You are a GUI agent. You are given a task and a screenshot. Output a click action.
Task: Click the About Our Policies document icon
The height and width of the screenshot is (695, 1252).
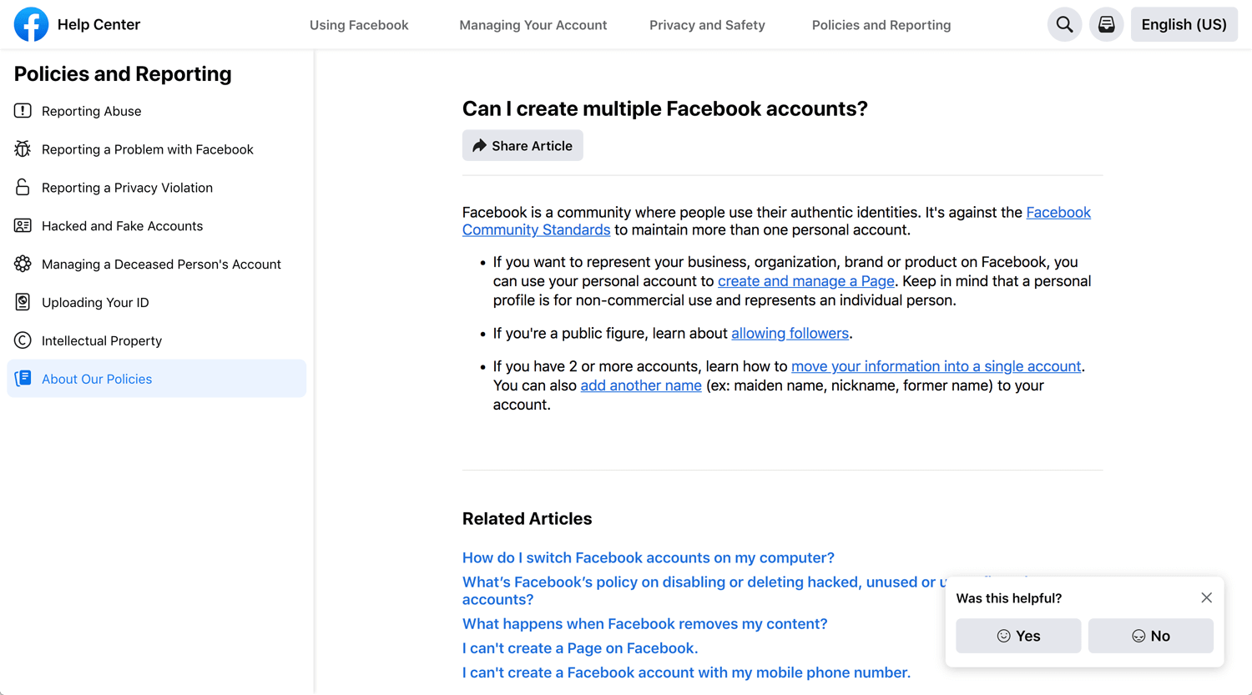pos(23,379)
